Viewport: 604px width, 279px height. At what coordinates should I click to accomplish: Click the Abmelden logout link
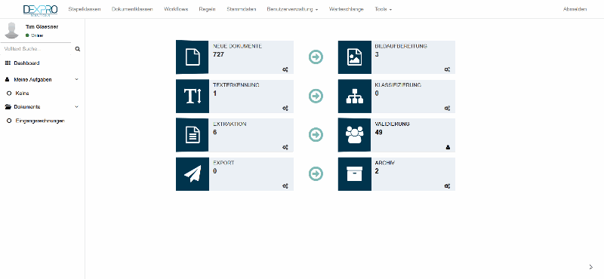[x=575, y=9]
